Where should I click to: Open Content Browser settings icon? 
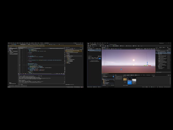coord(170,75)
